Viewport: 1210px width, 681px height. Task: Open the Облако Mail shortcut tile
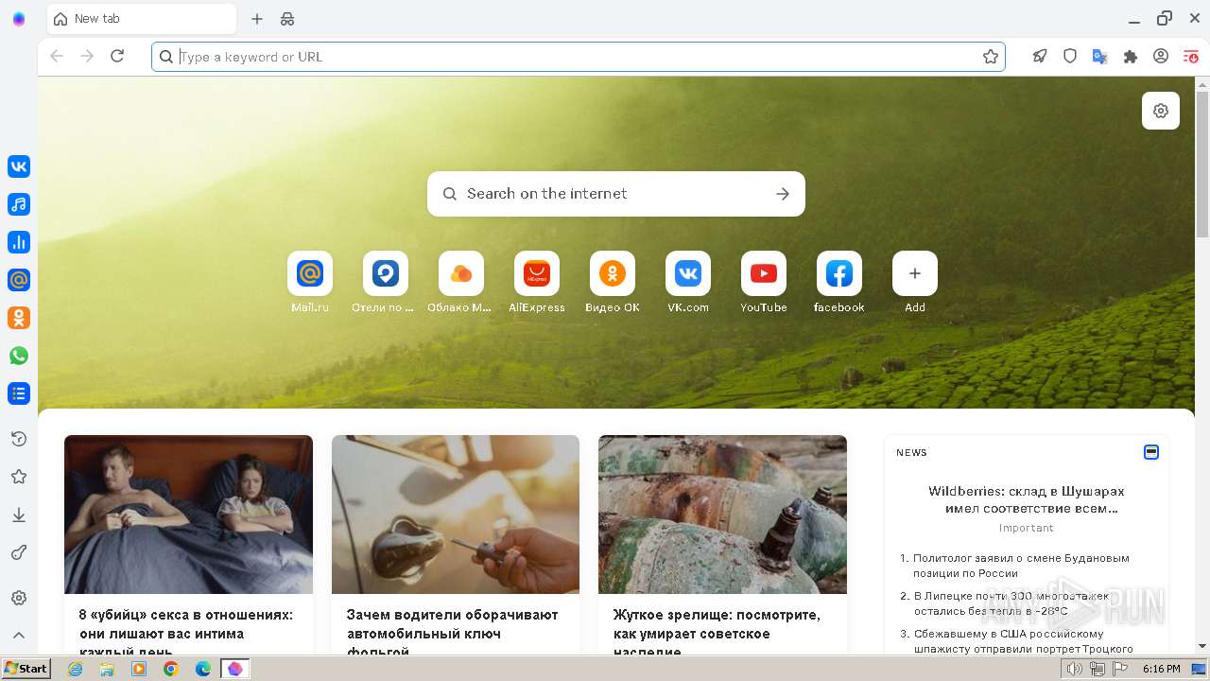[461, 274]
